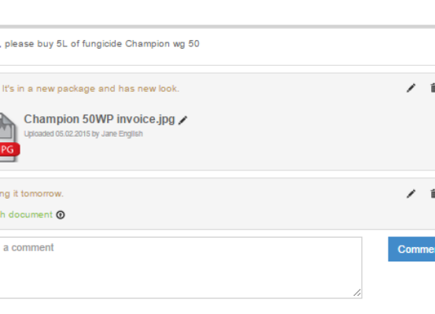Open Champion 50WP invoice.jpg file link
The height and width of the screenshot is (314, 435).
99,119
